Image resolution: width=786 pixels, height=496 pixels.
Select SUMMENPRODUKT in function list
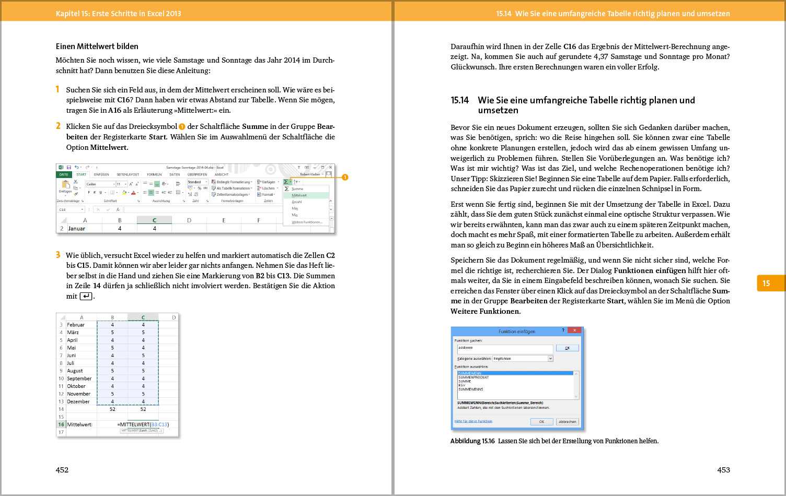pyautogui.click(x=473, y=377)
